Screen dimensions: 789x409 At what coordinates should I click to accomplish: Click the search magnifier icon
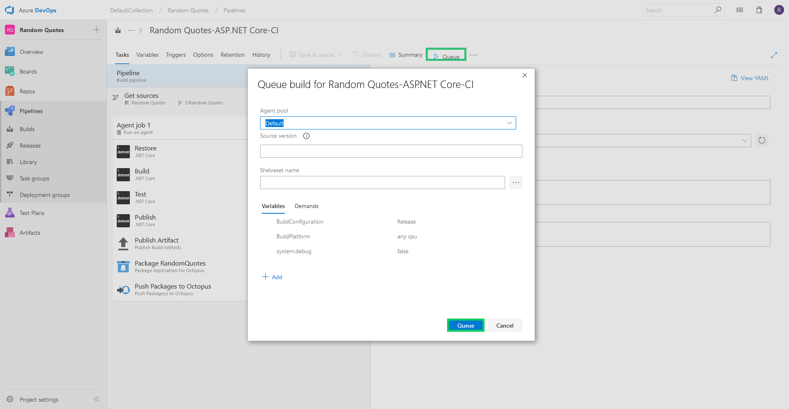tap(718, 10)
